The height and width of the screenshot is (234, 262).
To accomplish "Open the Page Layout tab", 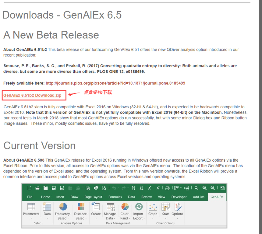I will pyautogui.click(x=94, y=197).
